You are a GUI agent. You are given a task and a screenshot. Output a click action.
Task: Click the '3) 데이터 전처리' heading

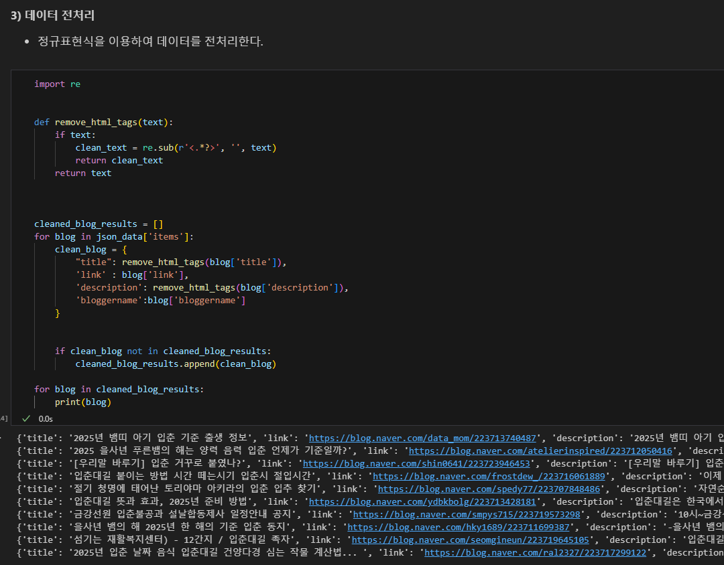click(x=53, y=15)
